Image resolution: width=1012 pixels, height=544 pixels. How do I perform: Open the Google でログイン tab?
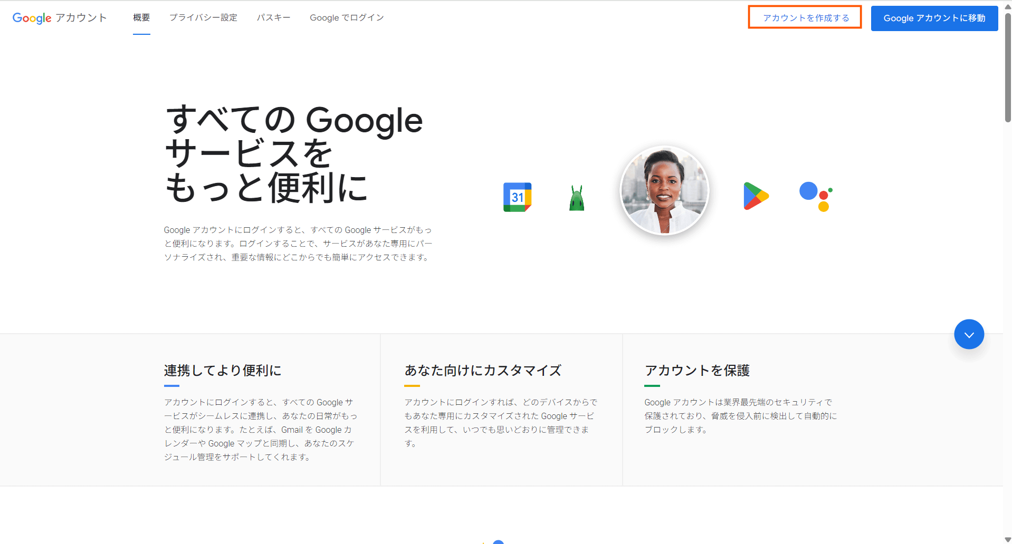point(347,18)
